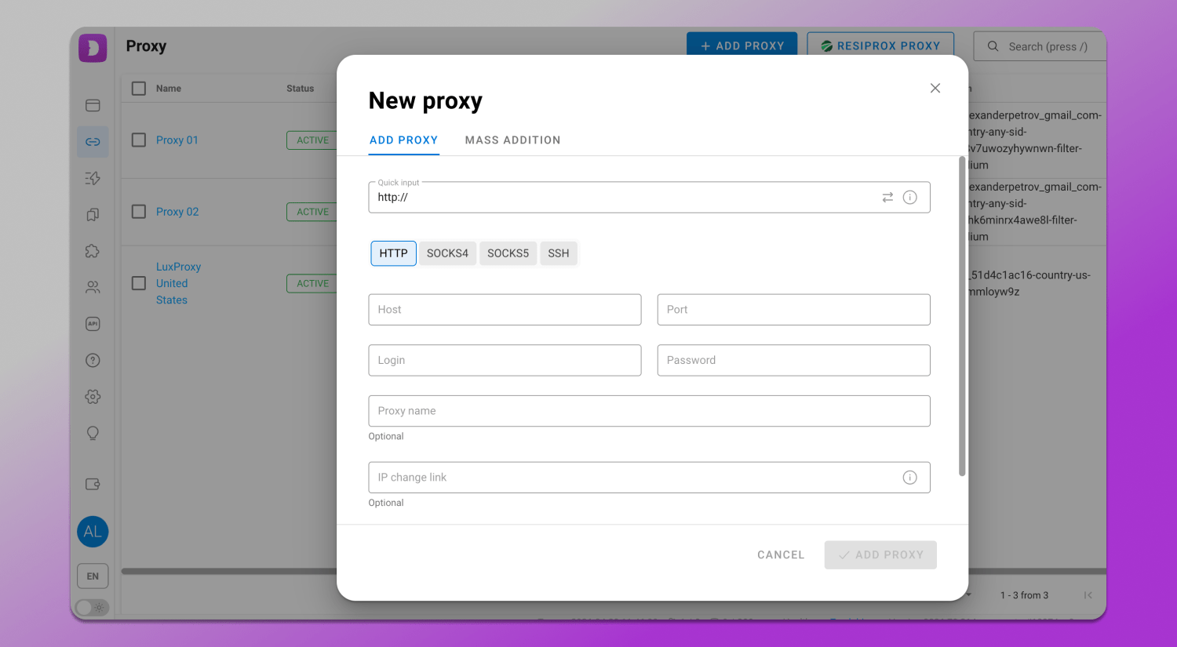Close the New proxy dialog

tap(935, 89)
